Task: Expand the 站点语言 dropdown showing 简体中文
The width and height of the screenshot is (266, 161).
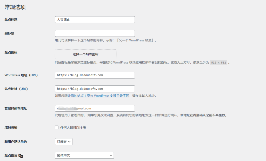Action: pos(84,155)
